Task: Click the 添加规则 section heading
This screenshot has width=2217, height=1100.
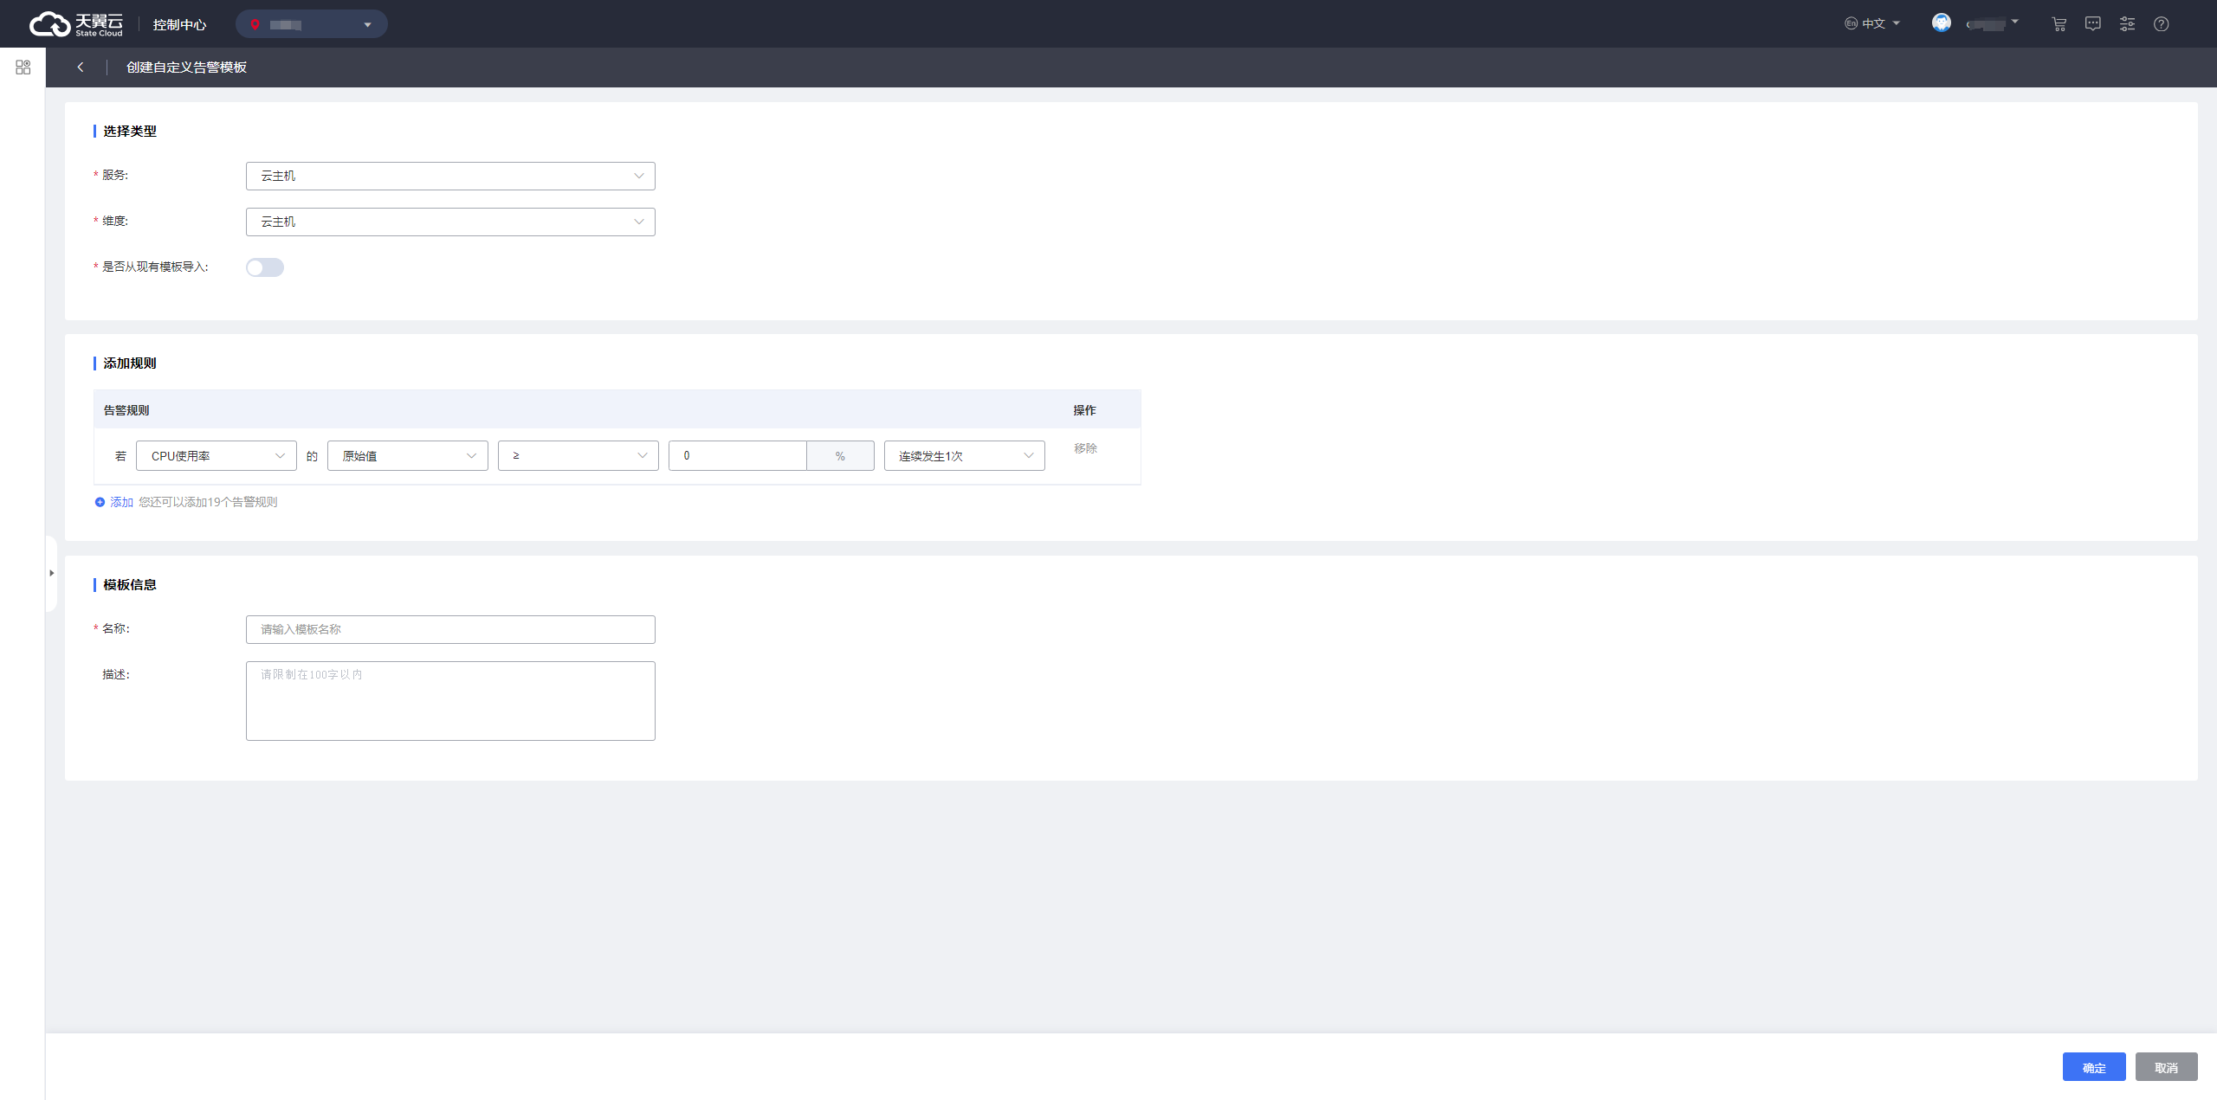Action: coord(130,363)
